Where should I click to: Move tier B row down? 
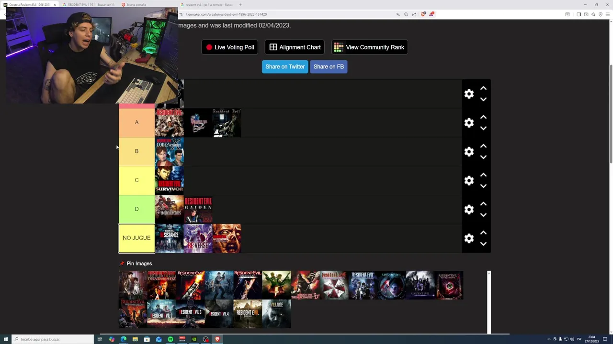click(483, 157)
